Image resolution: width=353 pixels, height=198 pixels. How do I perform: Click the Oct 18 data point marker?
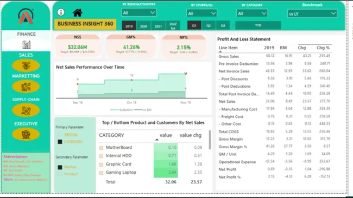click(x=132, y=80)
